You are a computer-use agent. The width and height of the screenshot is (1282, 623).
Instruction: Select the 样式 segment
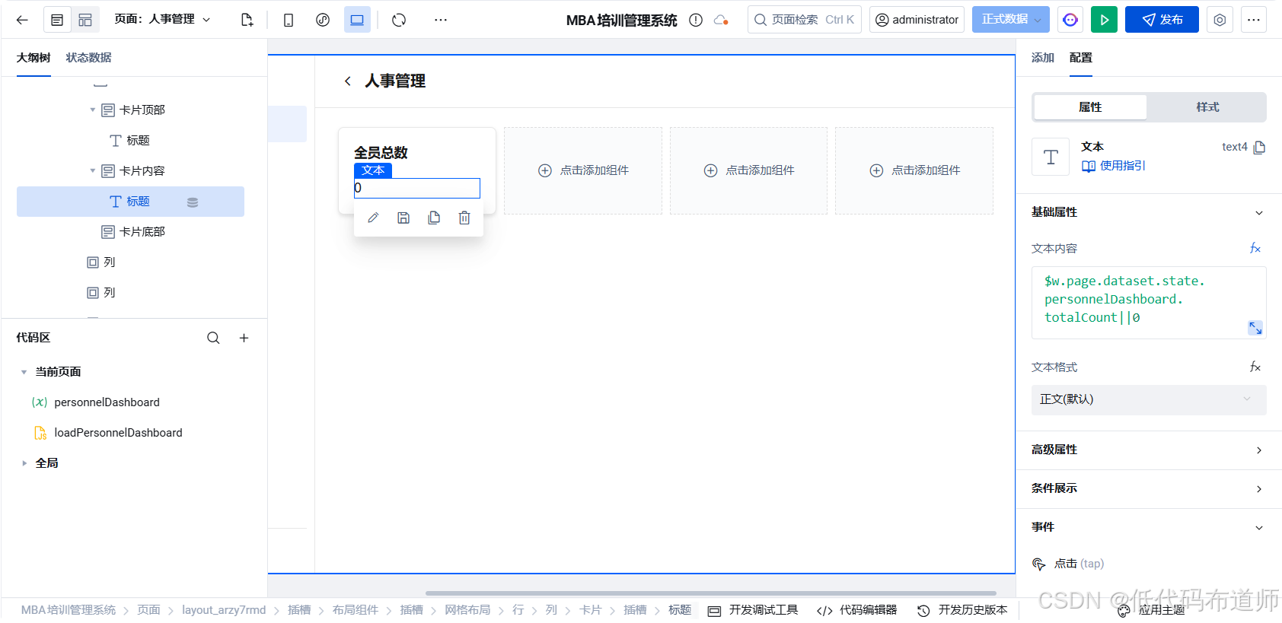[1207, 107]
